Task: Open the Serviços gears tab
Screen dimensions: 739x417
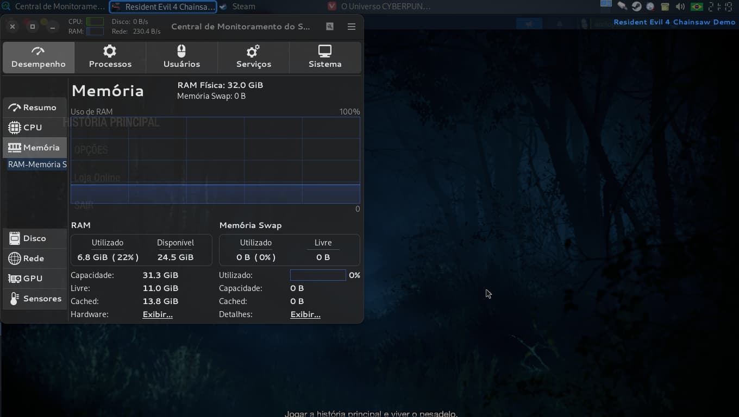Action: (x=253, y=57)
